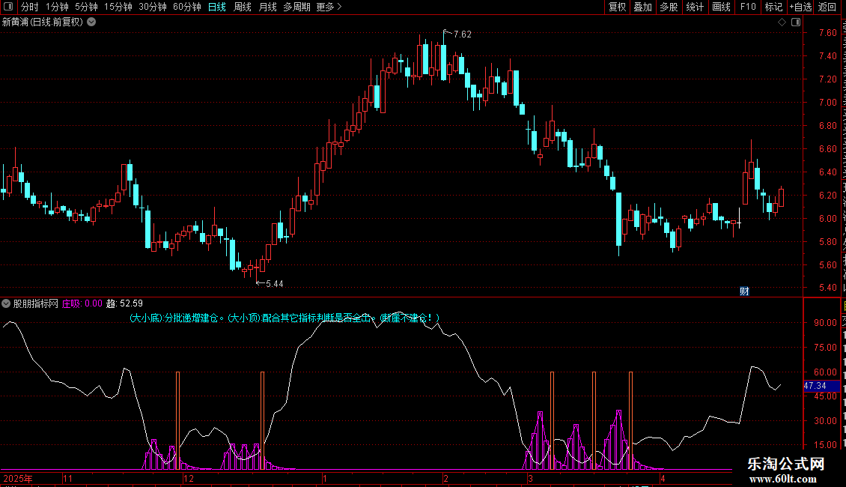Click month 1 on the time axis

click(x=325, y=478)
